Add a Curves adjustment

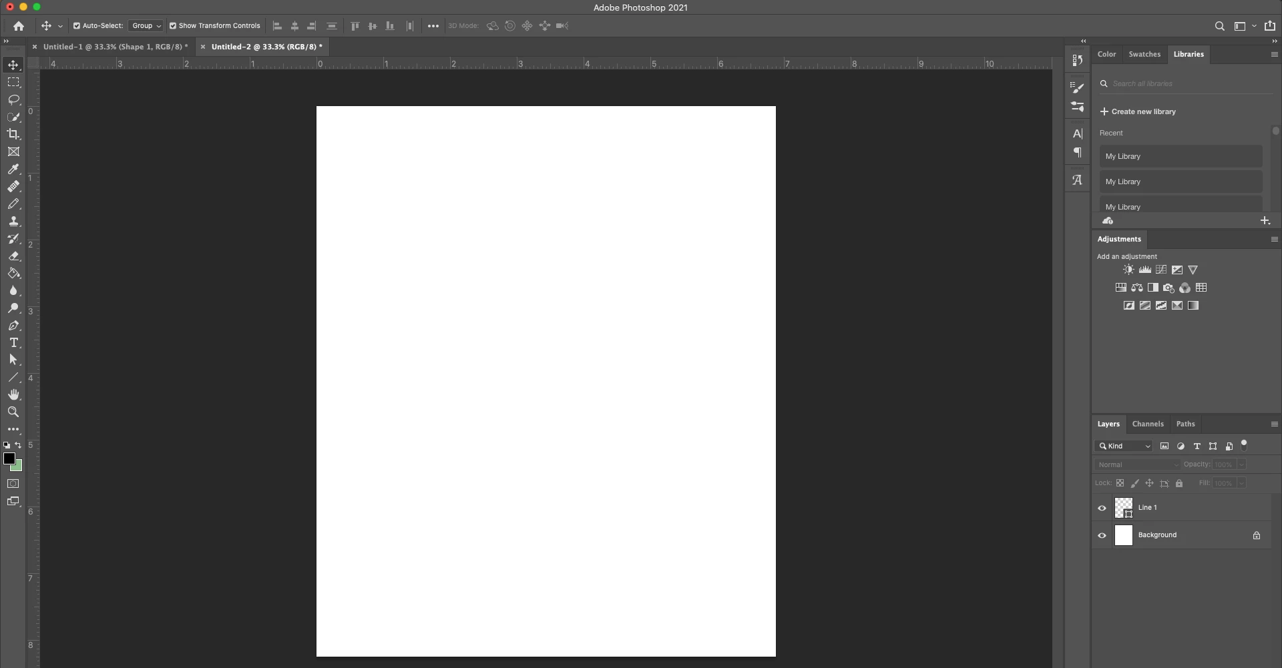1161,270
